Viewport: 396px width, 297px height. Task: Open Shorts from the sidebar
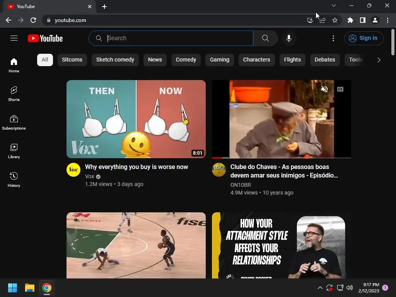(x=14, y=94)
